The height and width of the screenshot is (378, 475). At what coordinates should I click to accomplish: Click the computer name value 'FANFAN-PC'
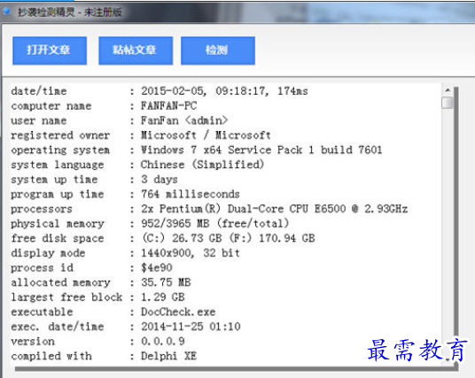[168, 105]
